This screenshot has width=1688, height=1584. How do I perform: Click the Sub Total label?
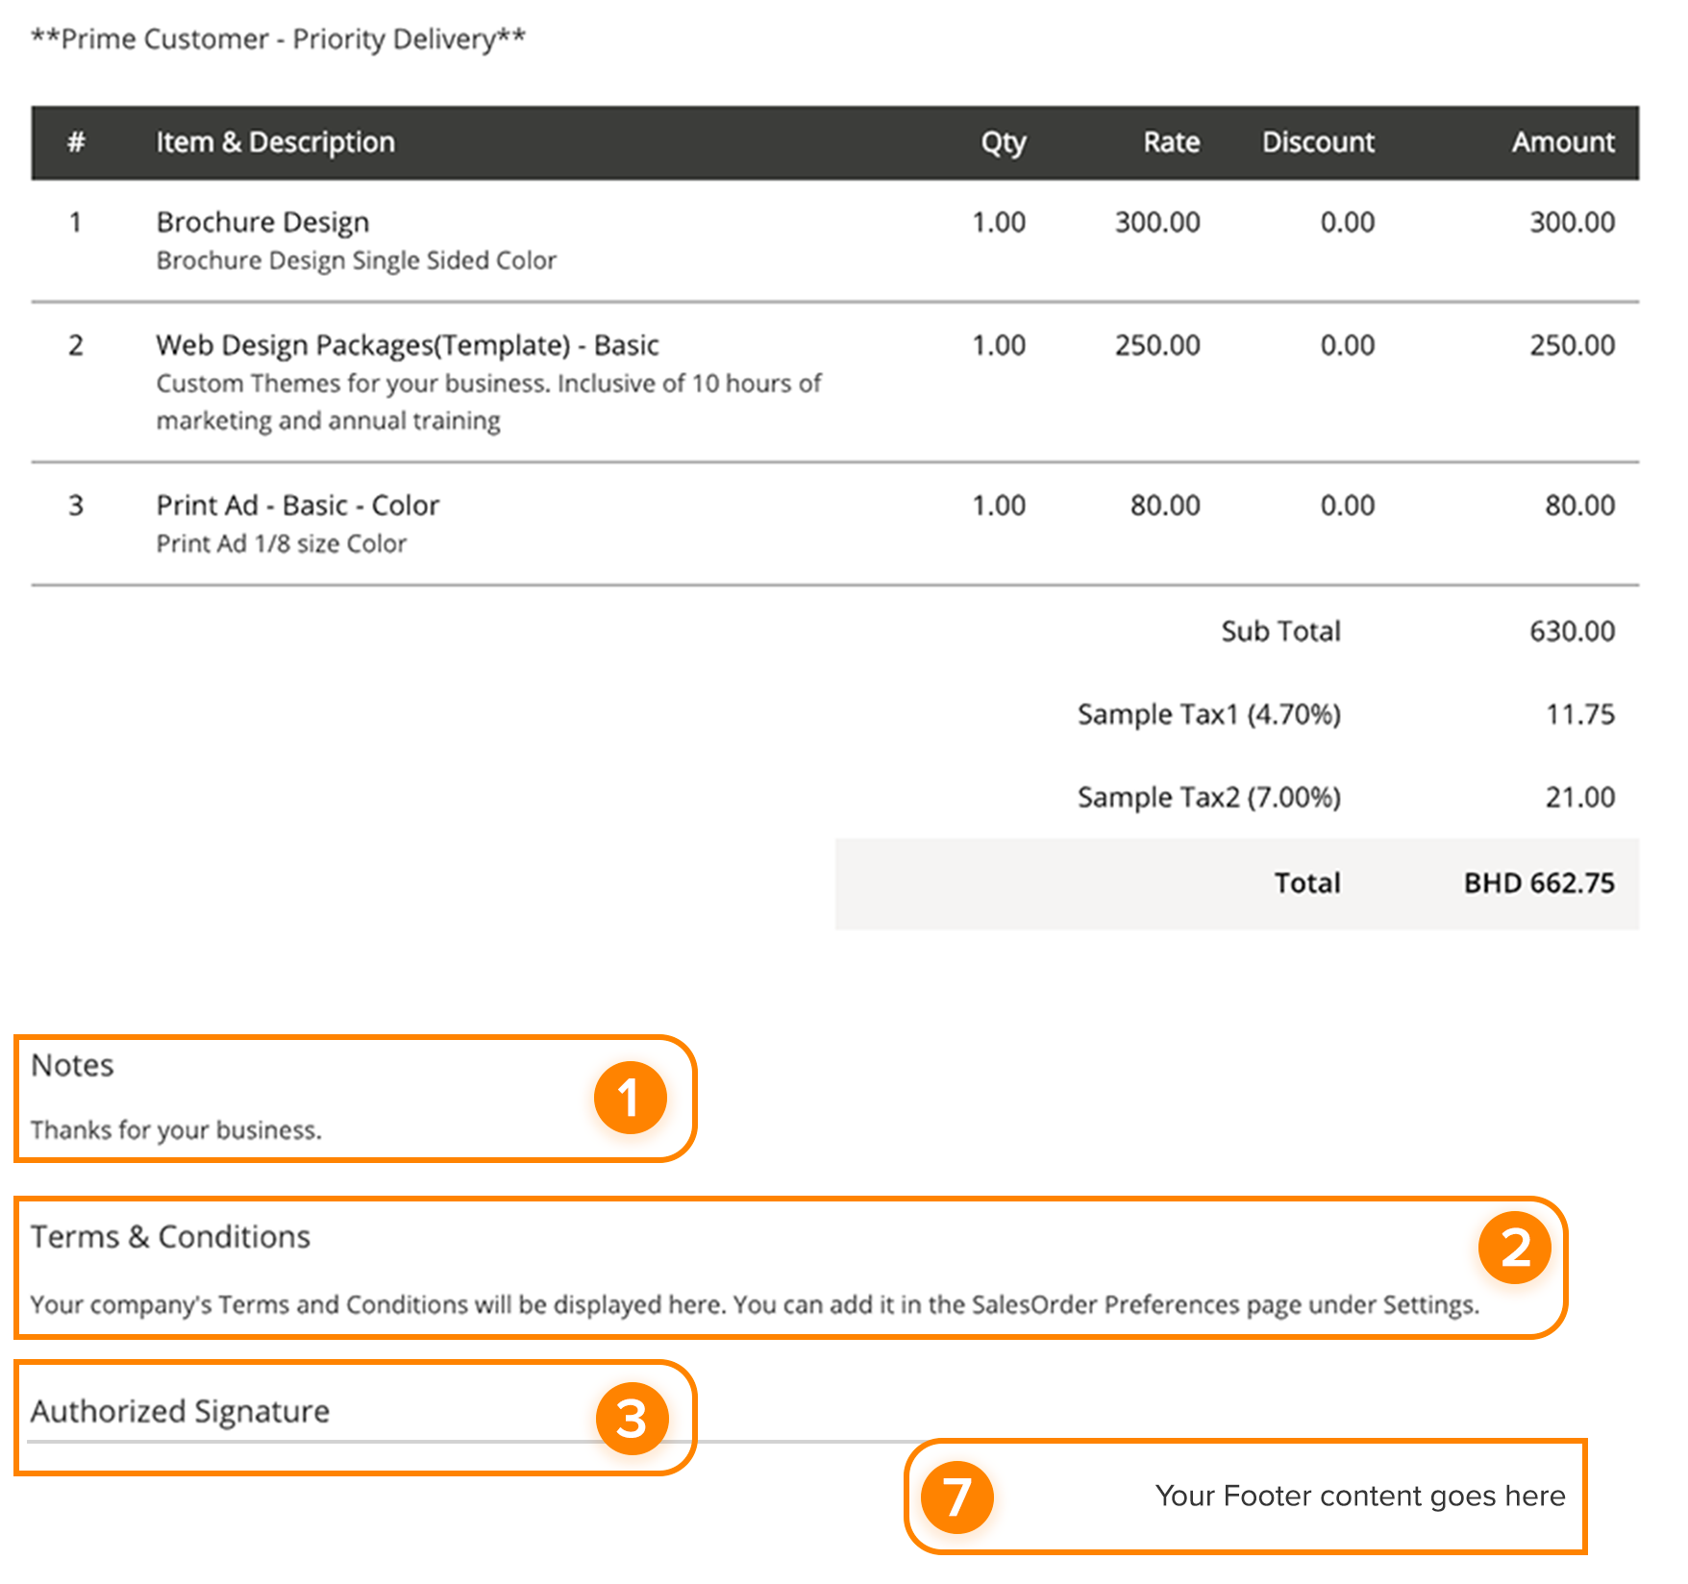point(1280,631)
